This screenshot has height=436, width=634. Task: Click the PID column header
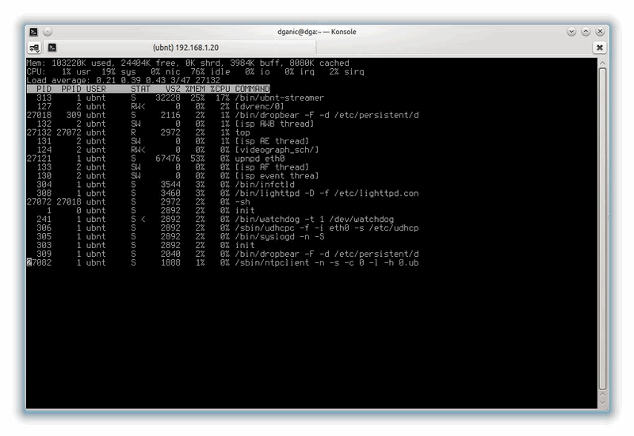[x=44, y=89]
